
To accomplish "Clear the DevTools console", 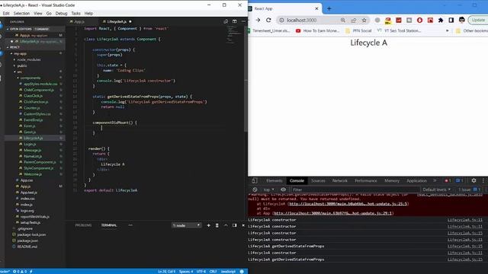I will pyautogui.click(x=255, y=190).
